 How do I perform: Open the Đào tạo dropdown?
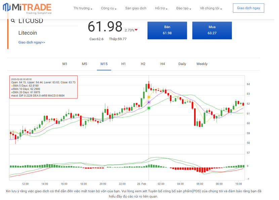pyautogui.click(x=184, y=8)
